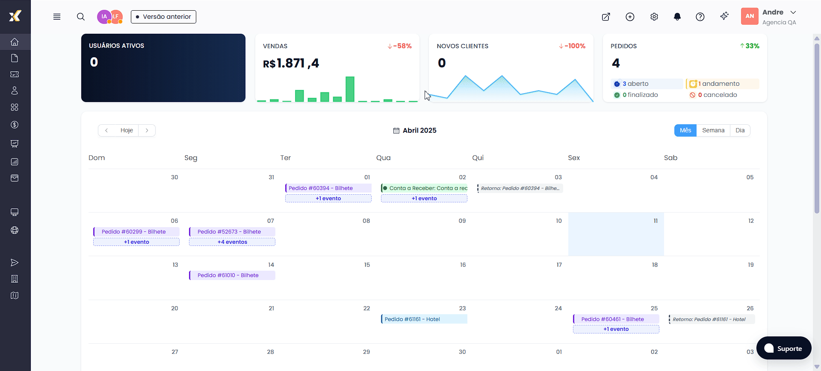Click the sparkle AI assistant icon

(x=724, y=16)
